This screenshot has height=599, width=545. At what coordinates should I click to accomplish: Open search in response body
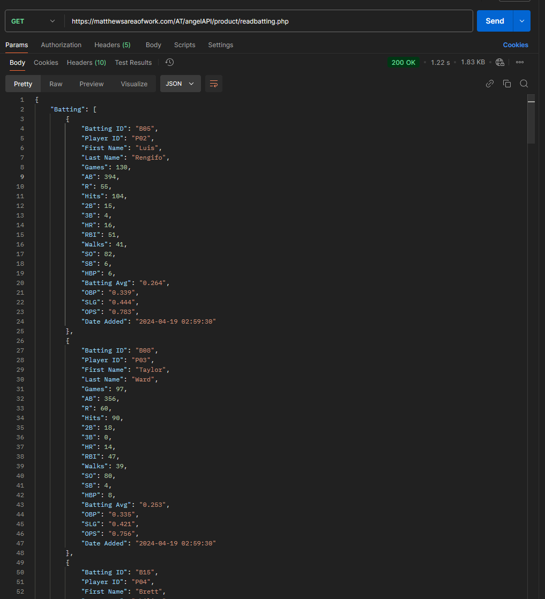point(524,84)
